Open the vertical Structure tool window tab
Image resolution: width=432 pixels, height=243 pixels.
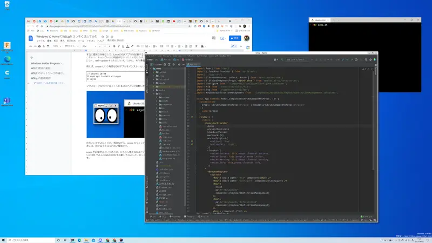[x=147, y=181]
